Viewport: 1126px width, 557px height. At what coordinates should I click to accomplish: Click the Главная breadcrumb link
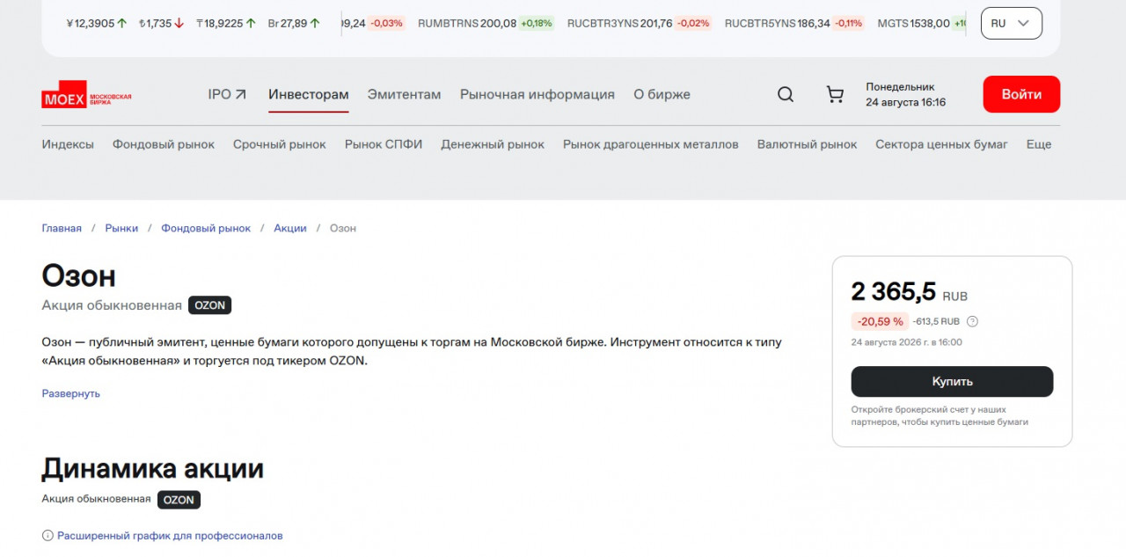[x=62, y=228]
